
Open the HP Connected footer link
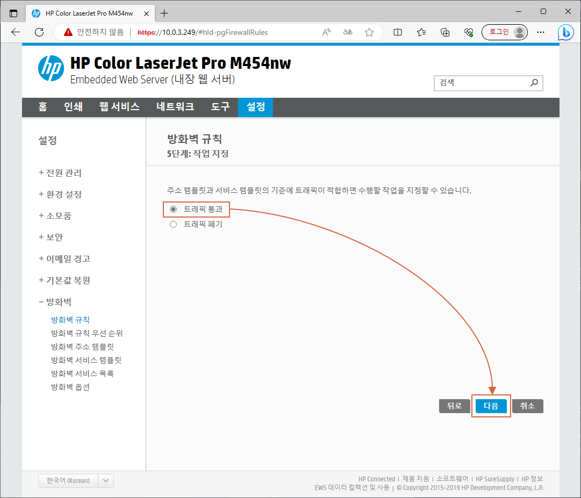point(377,479)
